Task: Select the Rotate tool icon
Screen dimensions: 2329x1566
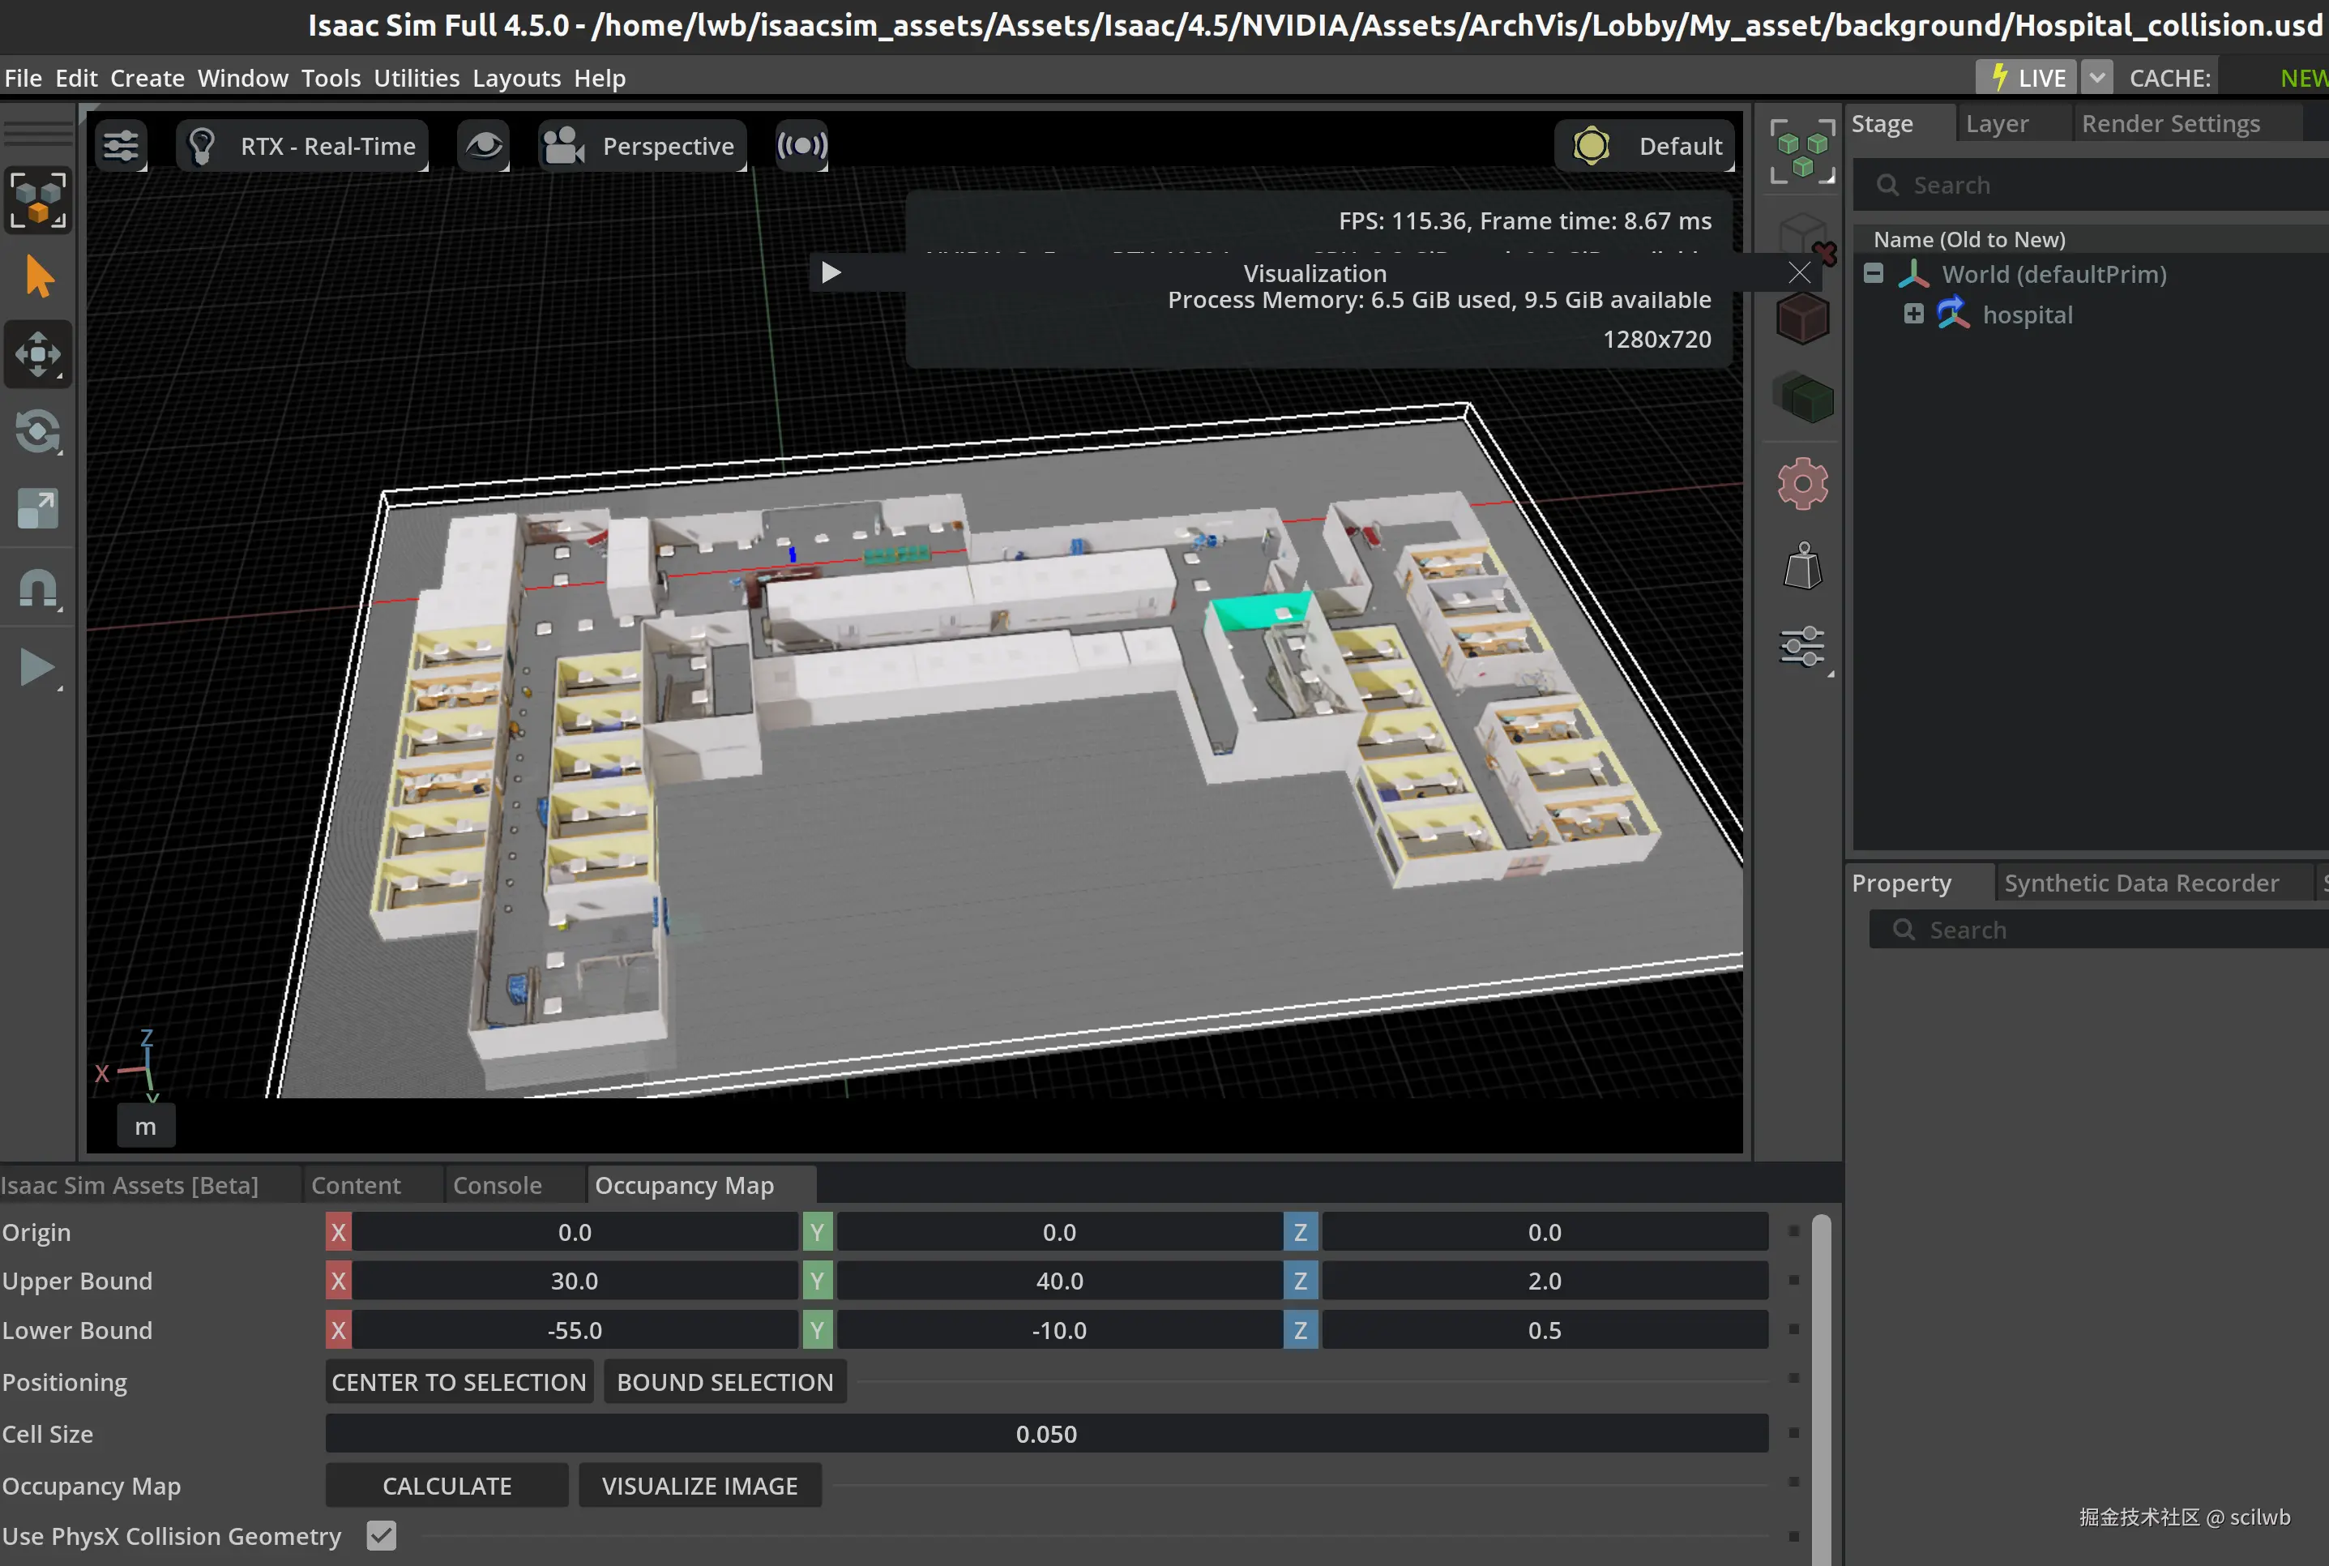Action: pyautogui.click(x=38, y=431)
